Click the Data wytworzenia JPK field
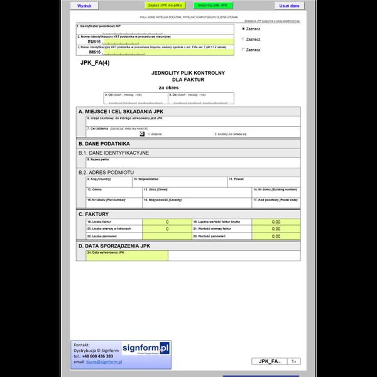Screen dimensions: 377x377 click(127, 256)
